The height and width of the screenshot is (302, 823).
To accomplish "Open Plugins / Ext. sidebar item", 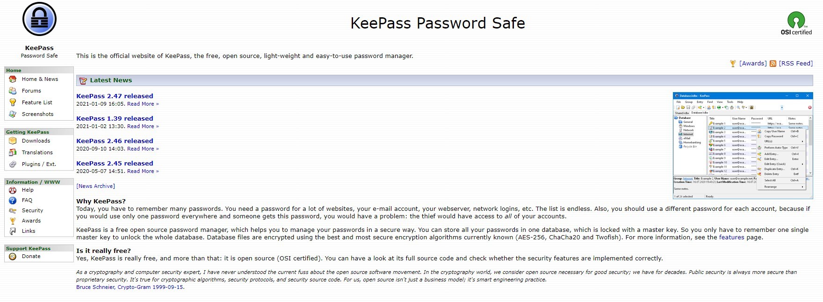I will [x=39, y=164].
